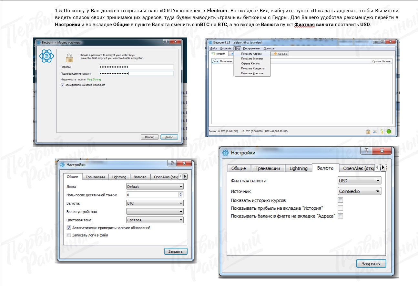The height and width of the screenshot is (286, 418).
Task: Click the Very Strong password strength text
Action: (94, 79)
